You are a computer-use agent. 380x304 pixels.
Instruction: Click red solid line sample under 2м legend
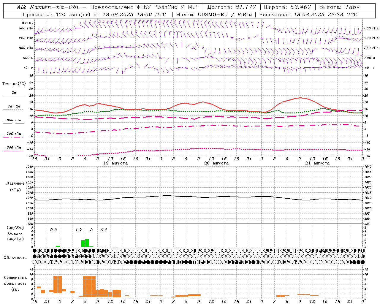14,96
